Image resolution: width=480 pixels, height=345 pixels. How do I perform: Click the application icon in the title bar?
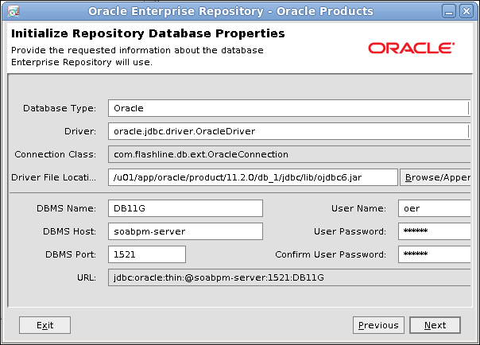[14, 11]
